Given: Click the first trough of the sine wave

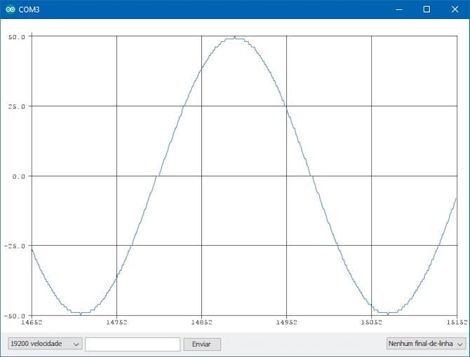Looking at the screenshot, I should 81,313.
